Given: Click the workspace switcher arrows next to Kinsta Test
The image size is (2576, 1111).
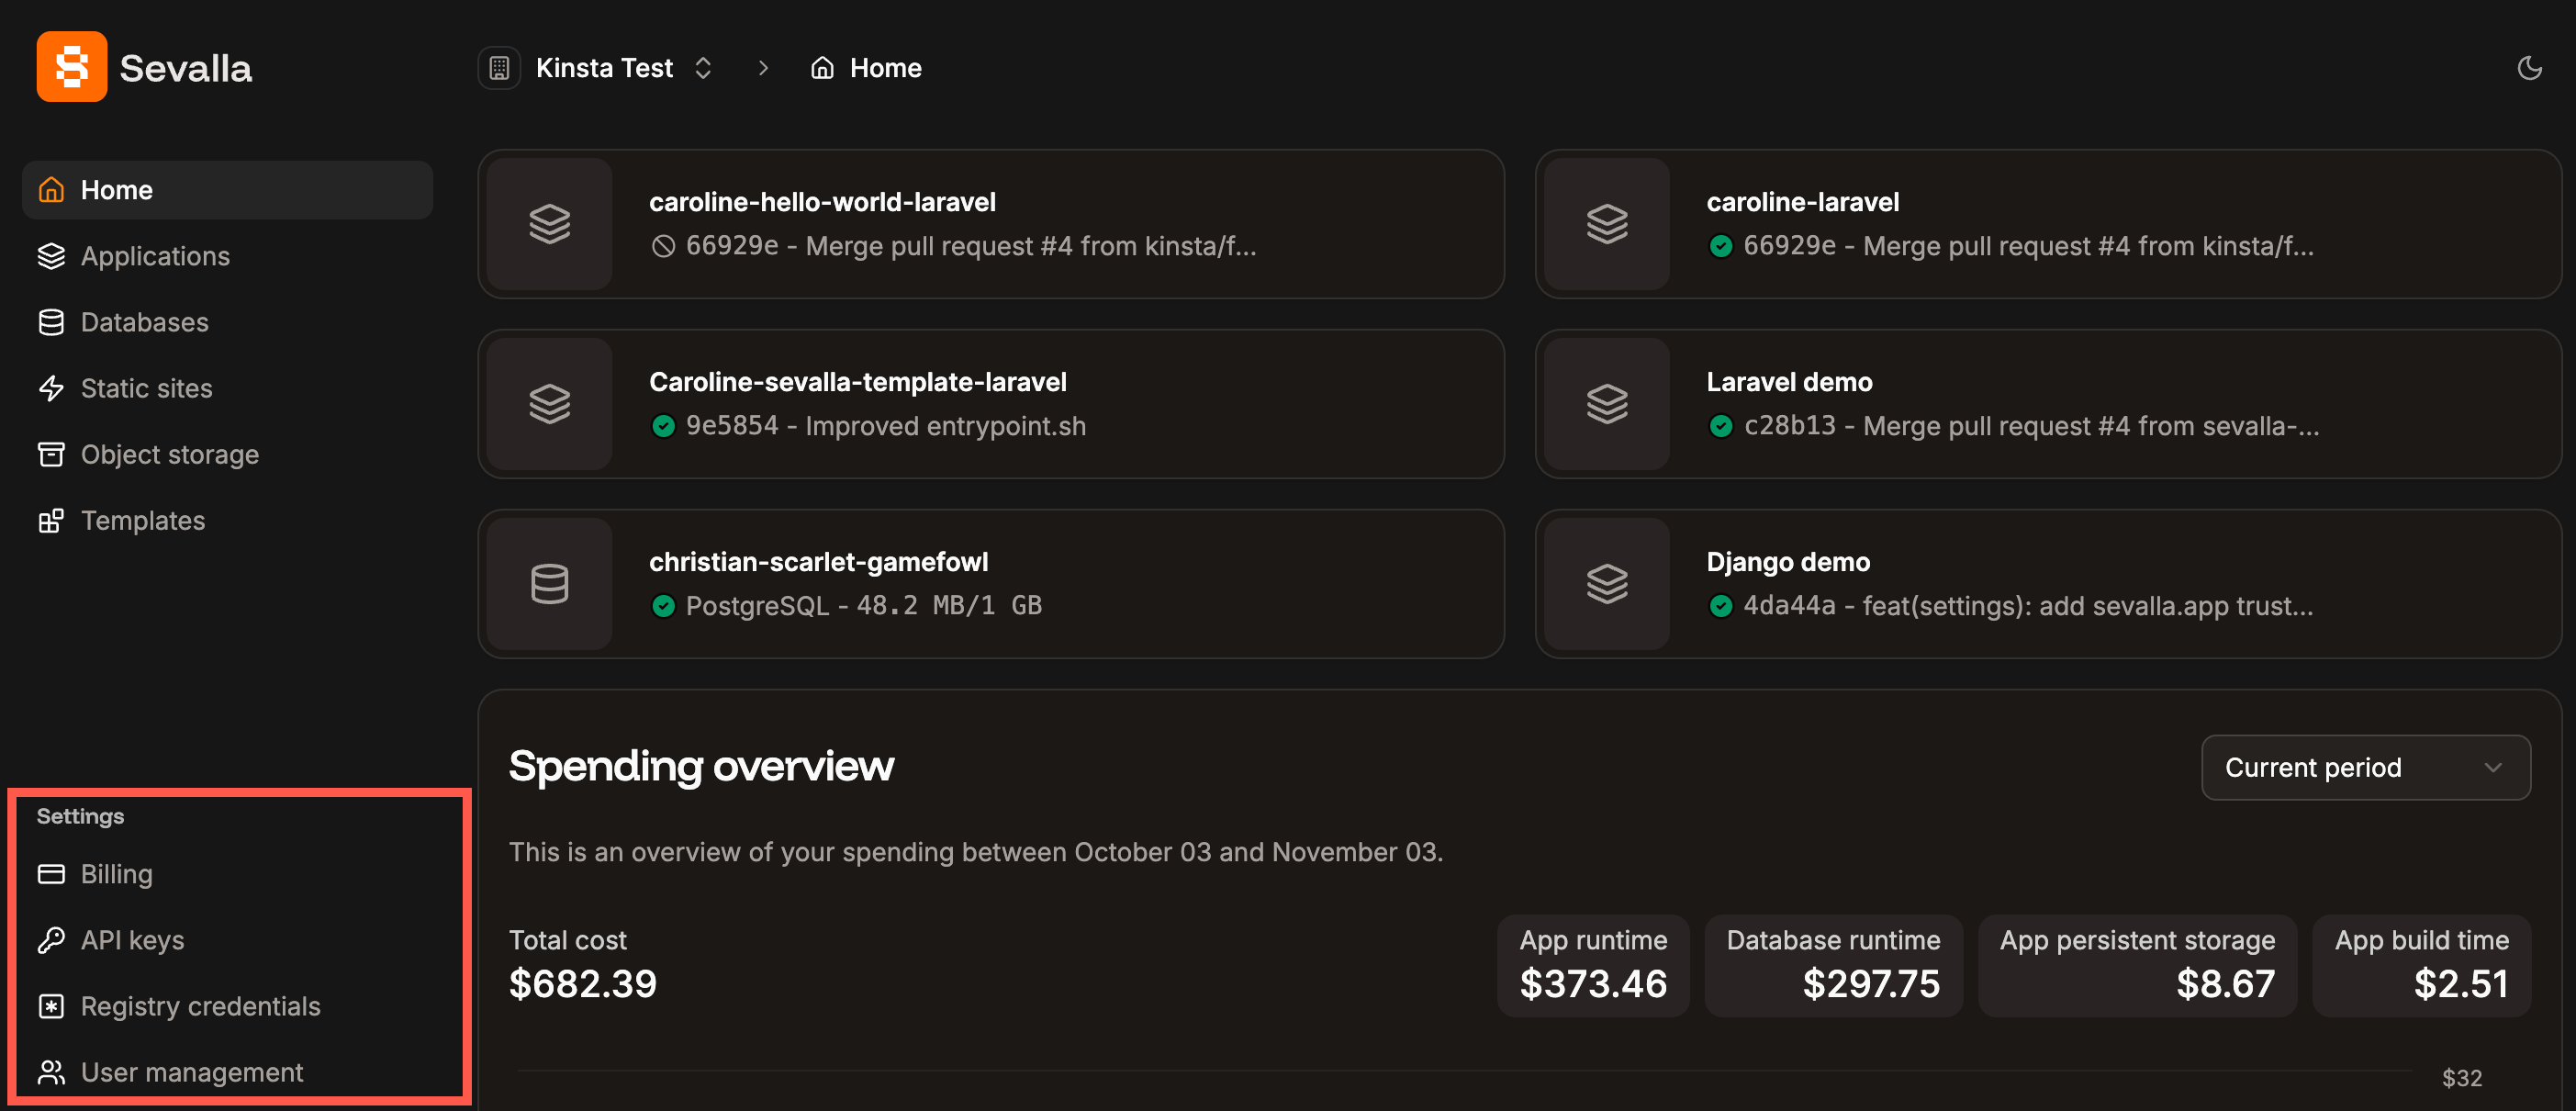Looking at the screenshot, I should 703,67.
